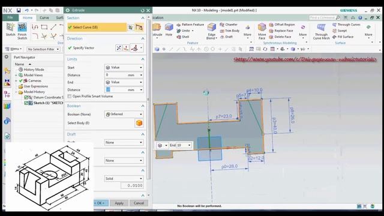Viewport: 384px width, 216px height.
Task: Open the Feature group More menu
Action: [247, 31]
